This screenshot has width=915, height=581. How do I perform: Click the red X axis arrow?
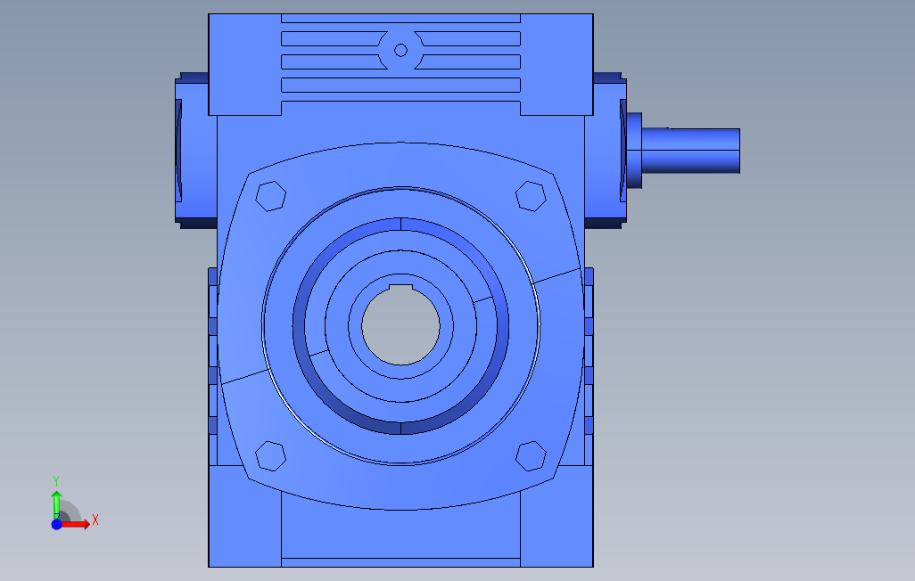(x=76, y=525)
